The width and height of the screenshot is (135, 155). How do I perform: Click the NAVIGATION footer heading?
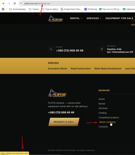pyautogui.click(x=104, y=91)
